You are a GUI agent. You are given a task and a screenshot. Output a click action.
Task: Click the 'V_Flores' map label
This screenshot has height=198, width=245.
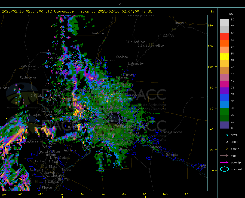(x=45, y=188)
